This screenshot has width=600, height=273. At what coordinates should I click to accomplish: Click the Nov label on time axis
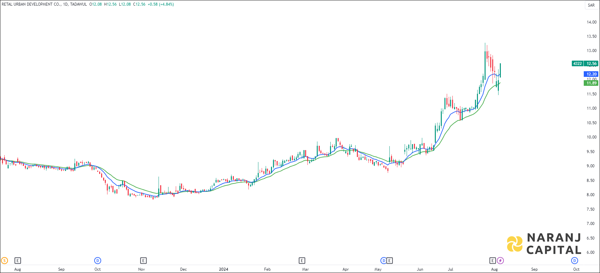coord(142,269)
